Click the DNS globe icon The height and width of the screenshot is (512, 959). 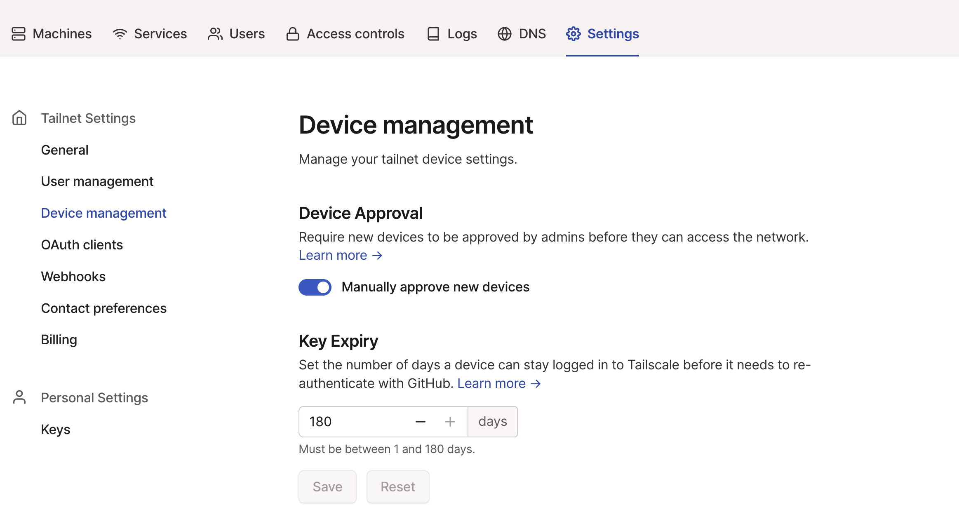pyautogui.click(x=505, y=34)
